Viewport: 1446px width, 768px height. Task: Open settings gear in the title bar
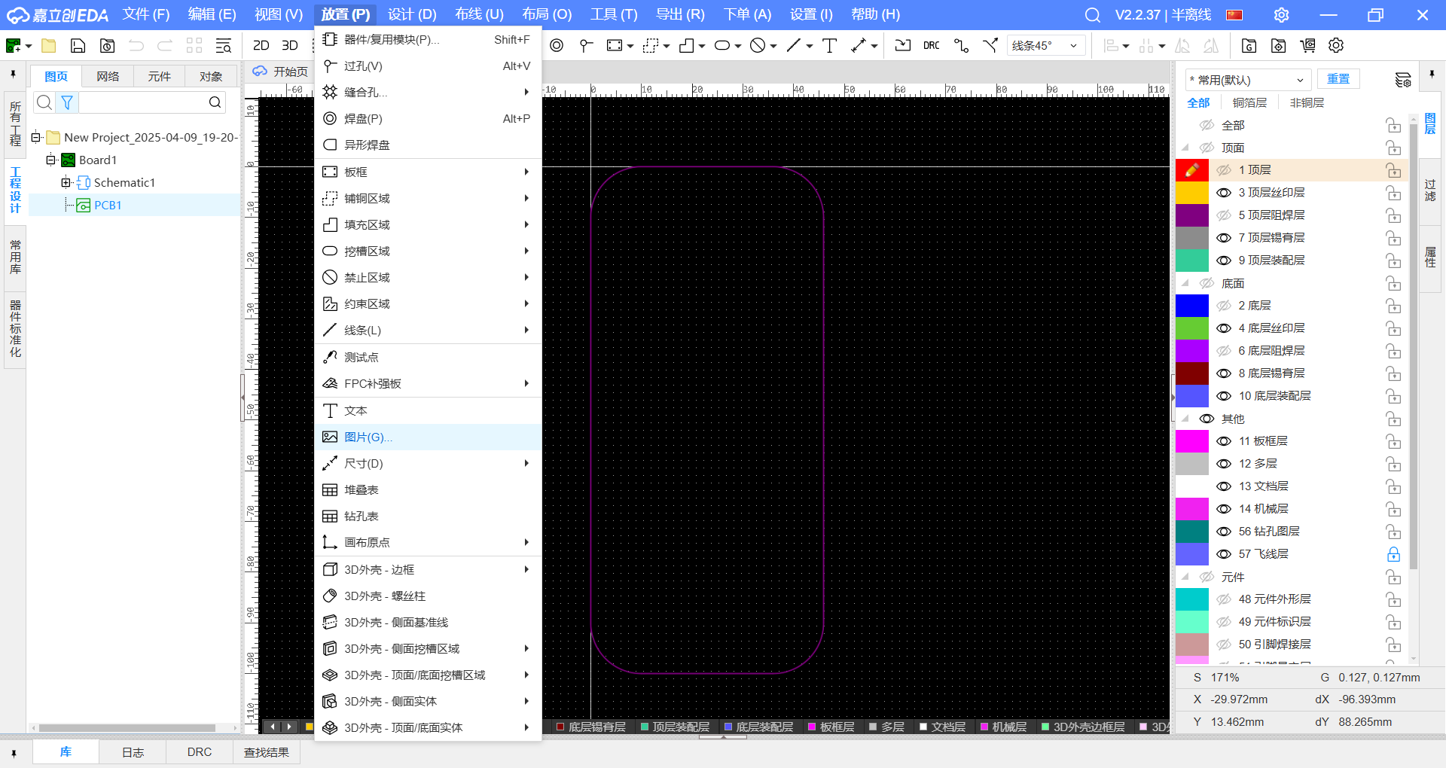pyautogui.click(x=1281, y=15)
